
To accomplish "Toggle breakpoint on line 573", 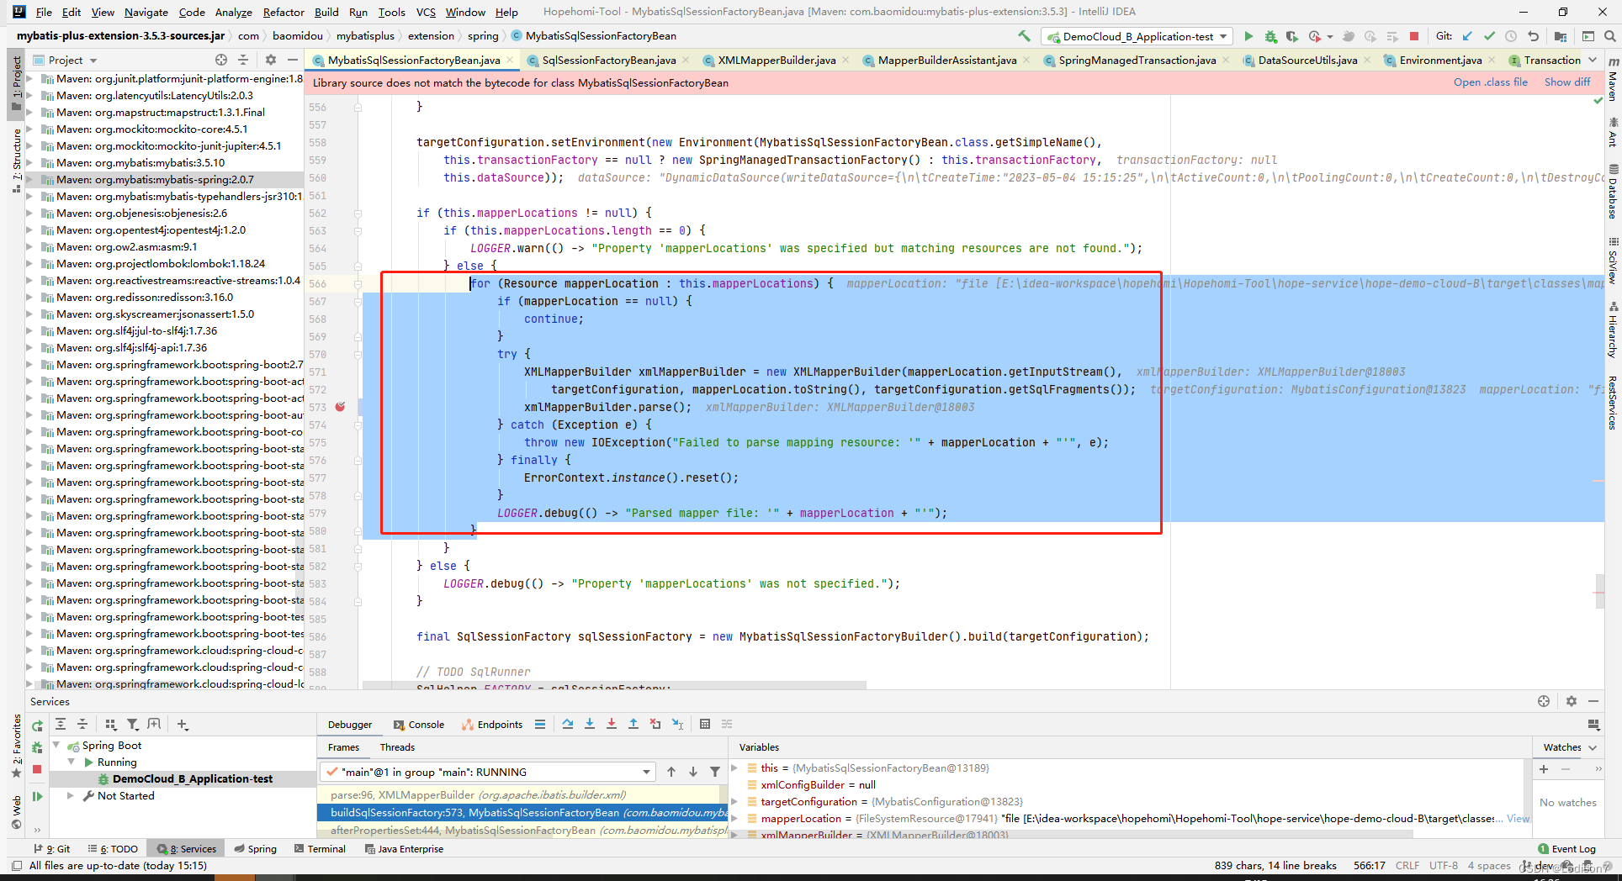I will tap(340, 407).
